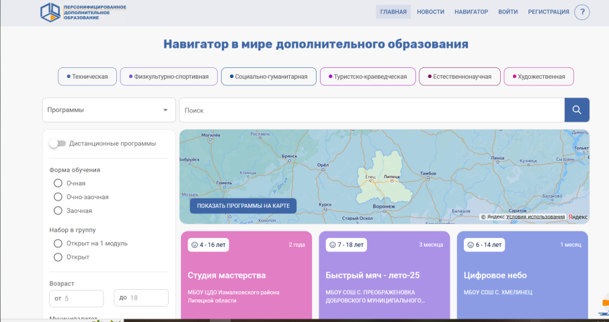Expand the Программы dropdown arrow
Screen dimensions: 609x322
click(x=165, y=110)
